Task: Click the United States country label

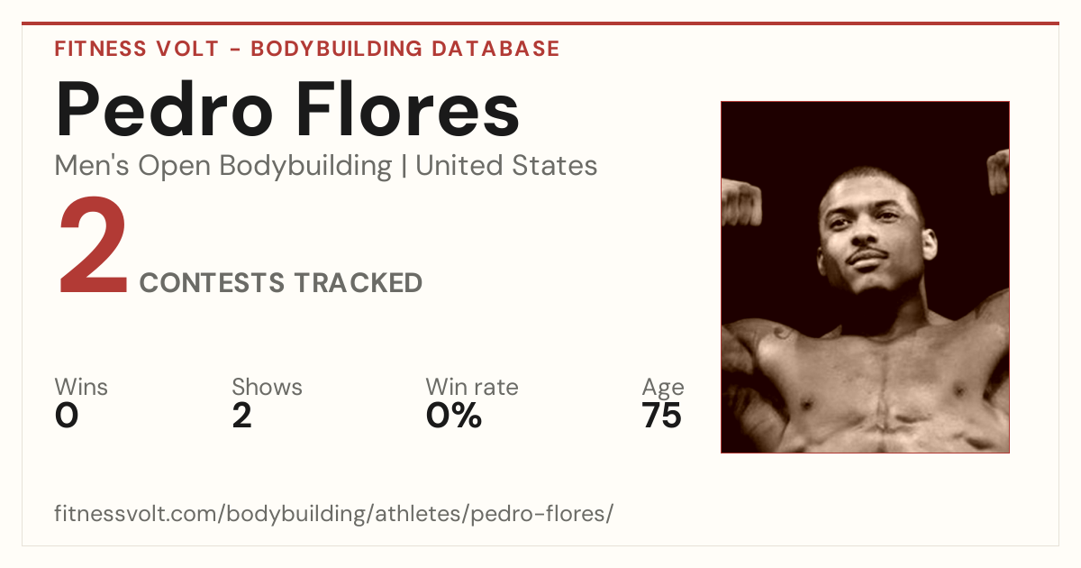Action: point(506,166)
